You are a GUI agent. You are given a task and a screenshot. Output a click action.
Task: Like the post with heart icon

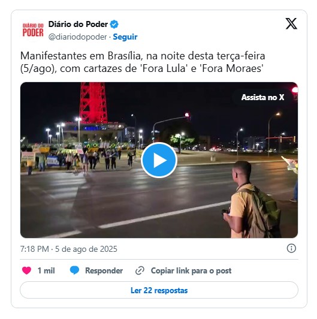point(26,270)
